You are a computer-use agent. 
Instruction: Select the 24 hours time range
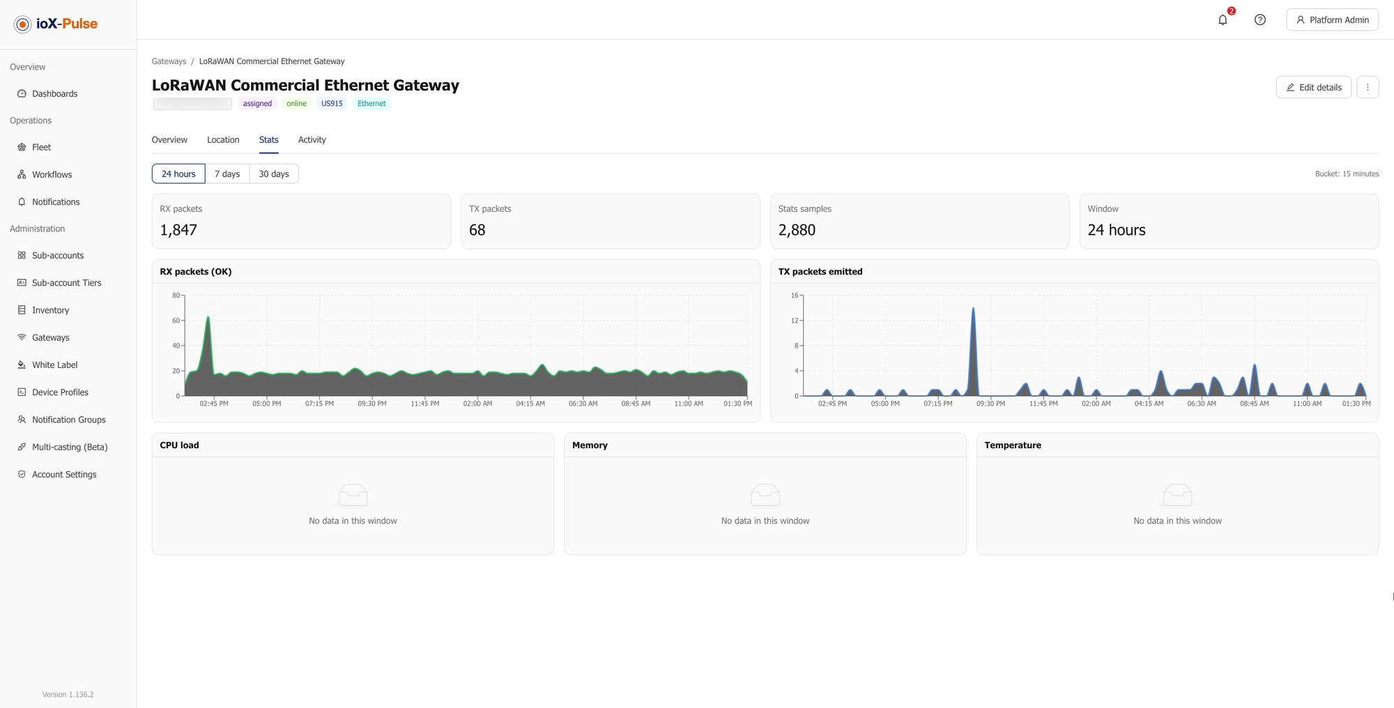coord(178,174)
